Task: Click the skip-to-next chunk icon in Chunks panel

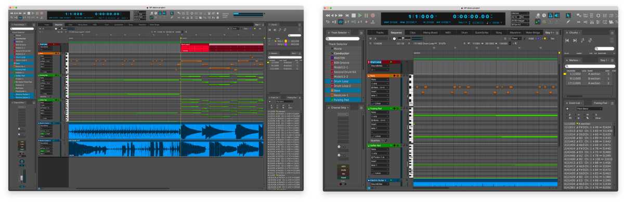Action: point(575,40)
